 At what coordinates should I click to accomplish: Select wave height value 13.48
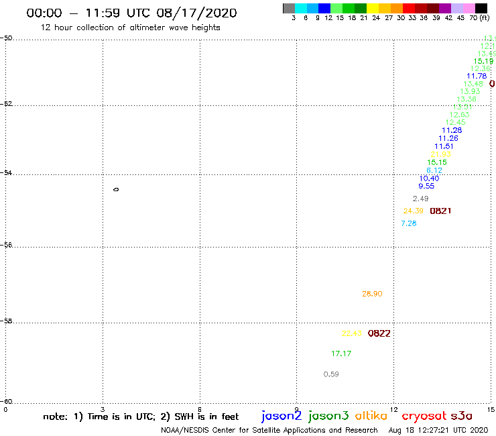tap(473, 84)
